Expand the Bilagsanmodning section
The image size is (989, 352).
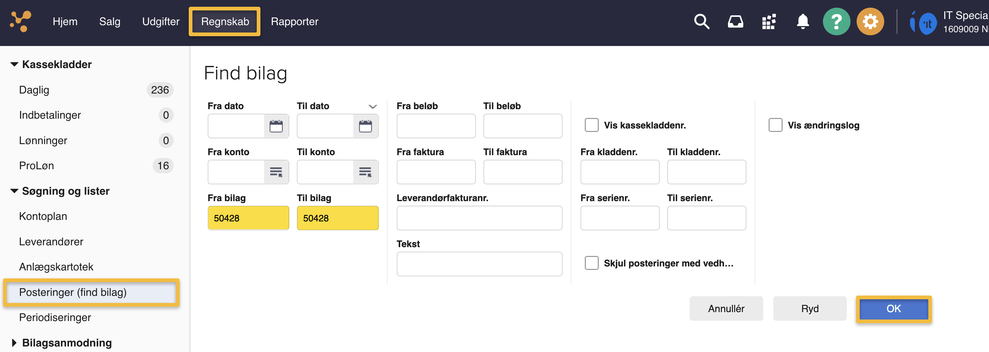[x=15, y=342]
